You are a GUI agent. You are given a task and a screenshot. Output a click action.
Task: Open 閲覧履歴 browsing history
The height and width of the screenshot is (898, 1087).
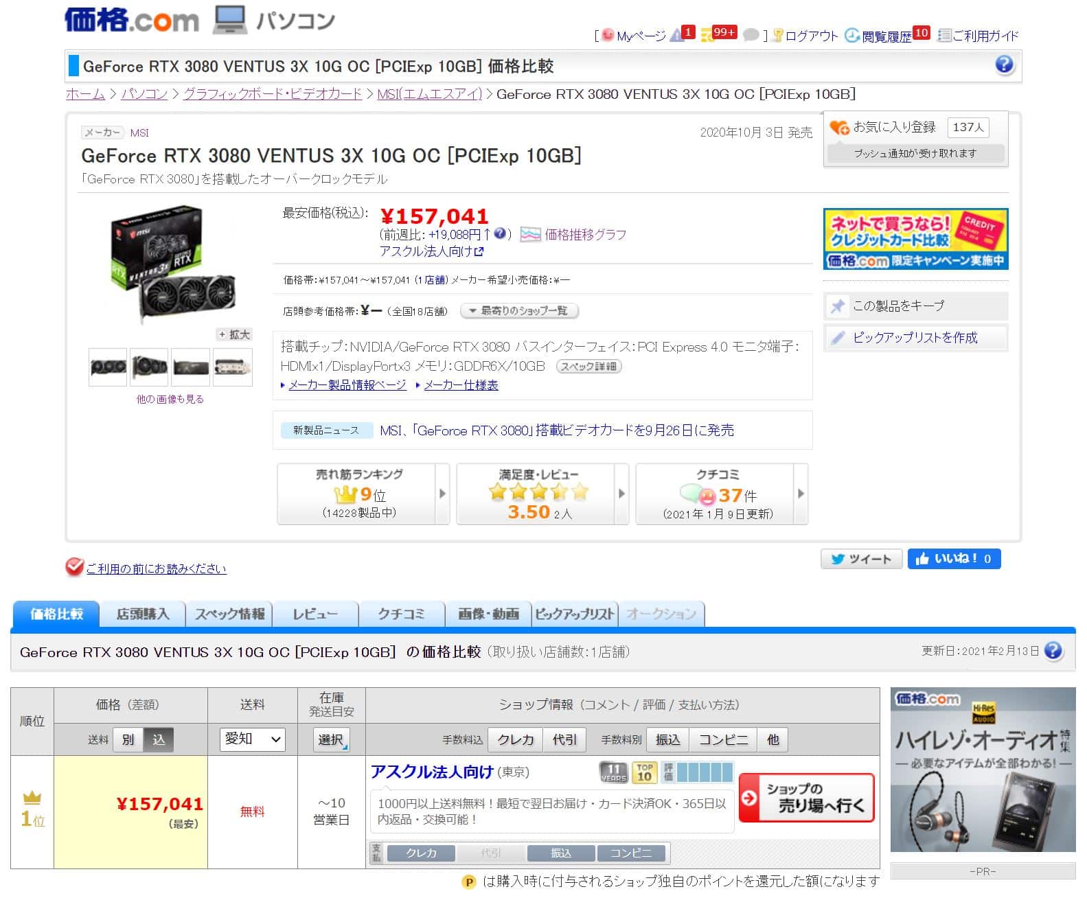point(886,36)
